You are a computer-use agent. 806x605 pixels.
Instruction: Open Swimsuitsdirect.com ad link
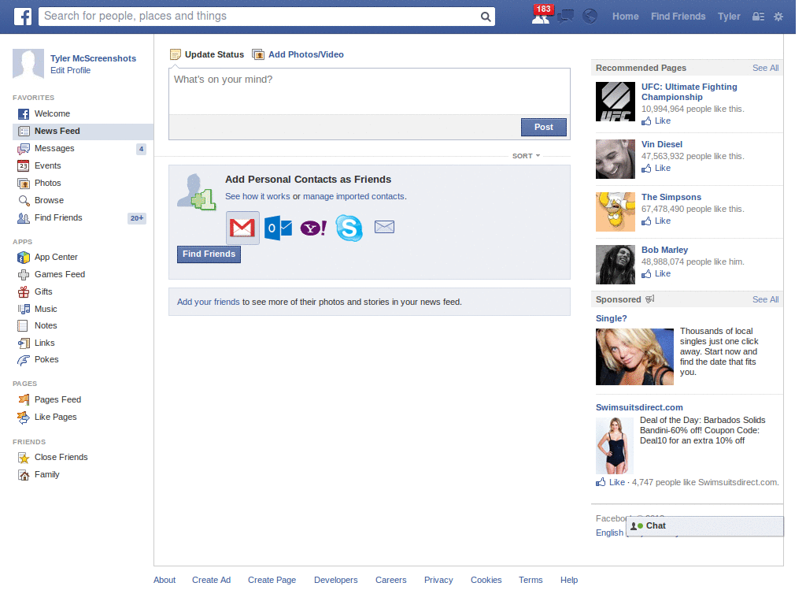pos(639,407)
